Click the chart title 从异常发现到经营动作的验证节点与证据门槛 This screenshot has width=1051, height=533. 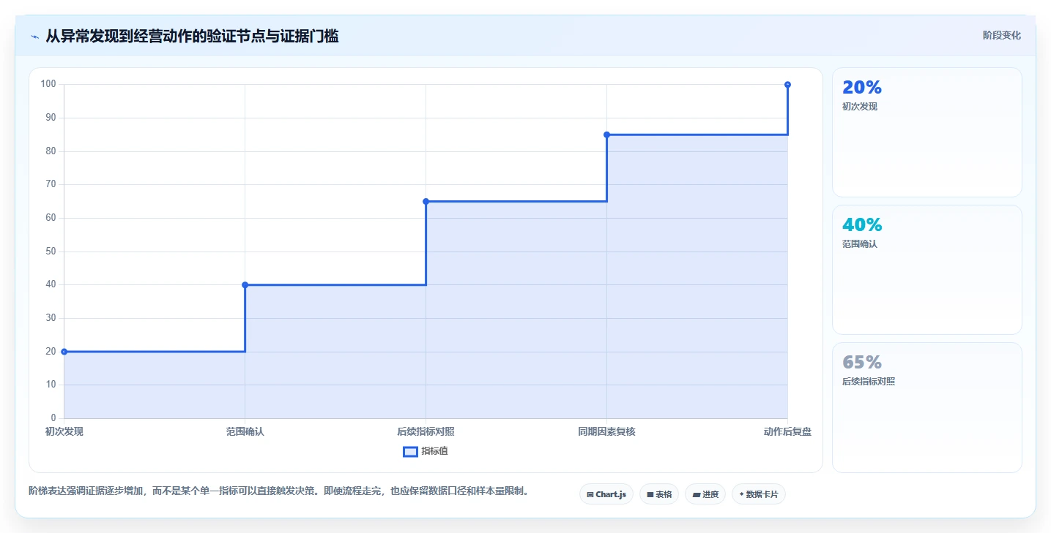[192, 36]
